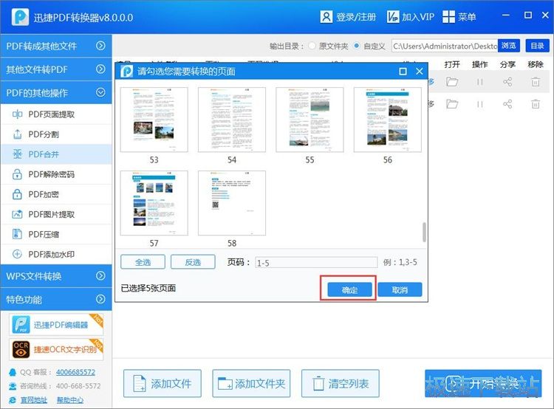Select PDF页面提取 in sidebar
554x409 pixels.
coord(56,114)
